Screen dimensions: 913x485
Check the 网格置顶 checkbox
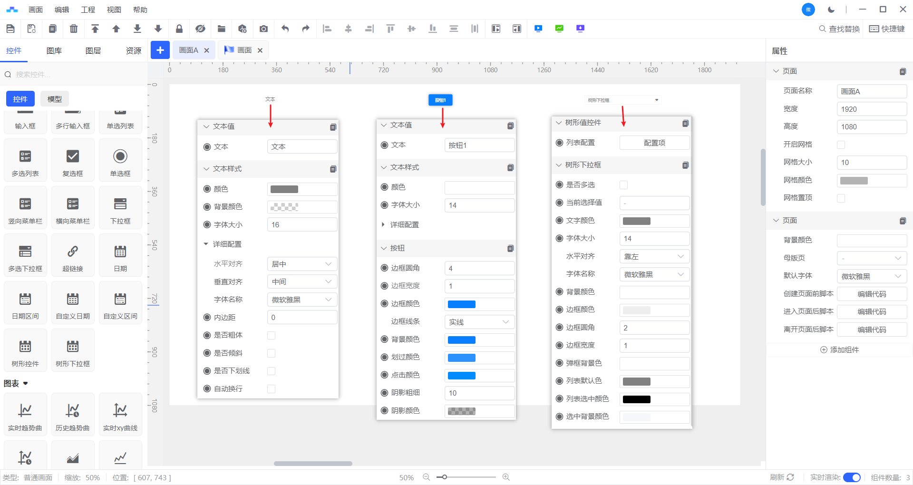click(x=841, y=198)
